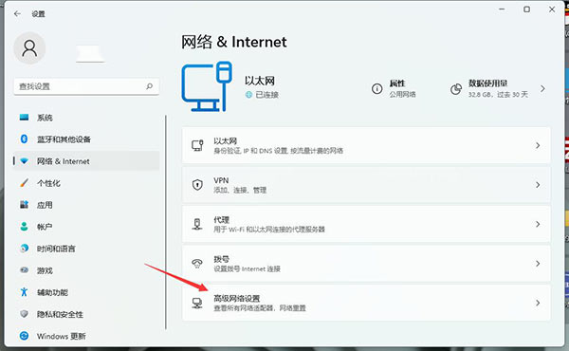This screenshot has width=569, height=351.
Task: Expand 以太网 row chevron
Action: [x=538, y=145]
